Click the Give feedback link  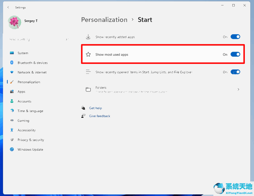point(100,116)
